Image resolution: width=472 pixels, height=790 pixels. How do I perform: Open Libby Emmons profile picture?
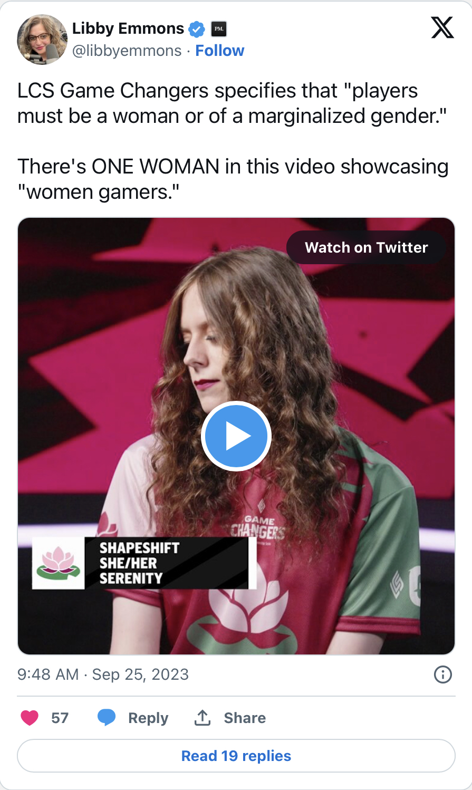(x=42, y=40)
